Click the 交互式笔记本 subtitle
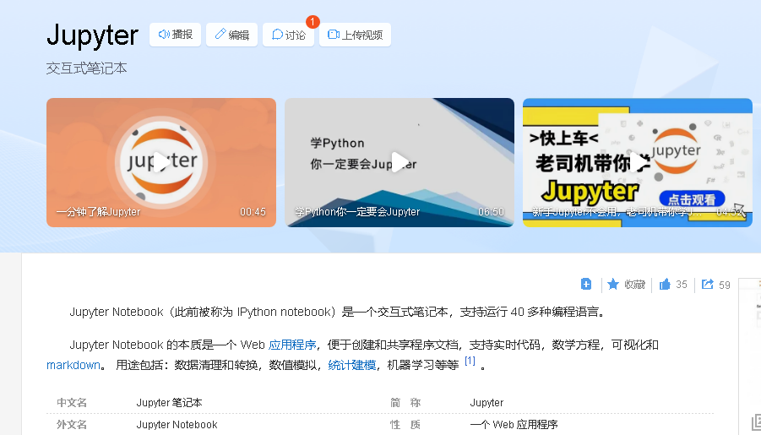The width and height of the screenshot is (761, 435). click(87, 68)
